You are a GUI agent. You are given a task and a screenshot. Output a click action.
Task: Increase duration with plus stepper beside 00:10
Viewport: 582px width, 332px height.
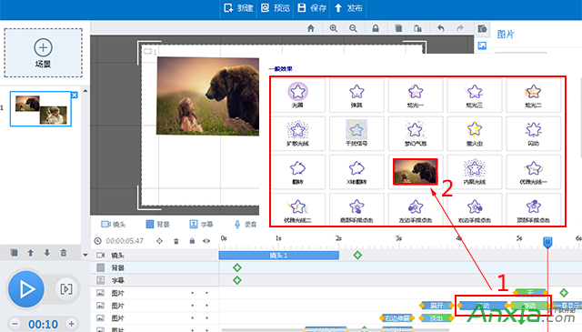pyautogui.click(x=71, y=324)
